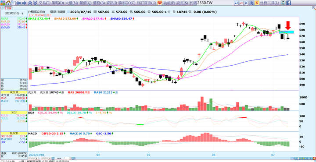Open the 自訂頁面(U) menu

coord(146,3)
